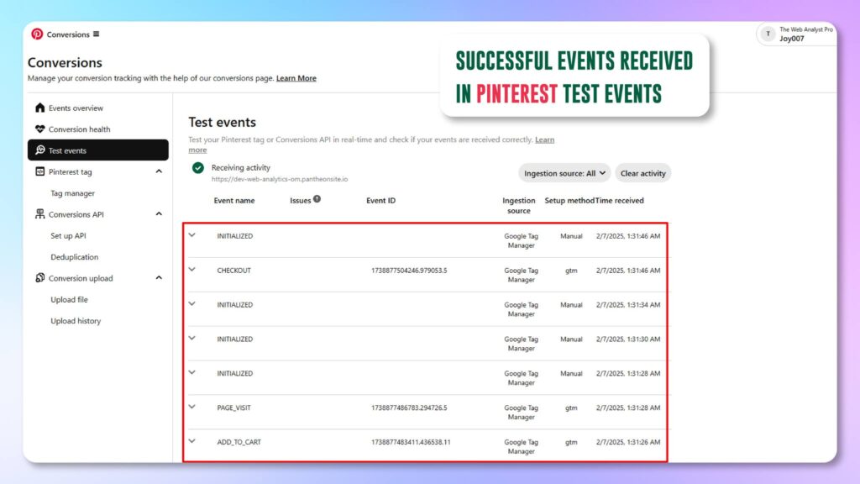This screenshot has width=860, height=484.
Task: Click the gtm setup method in ADD_TO_CART row
Action: coord(571,442)
